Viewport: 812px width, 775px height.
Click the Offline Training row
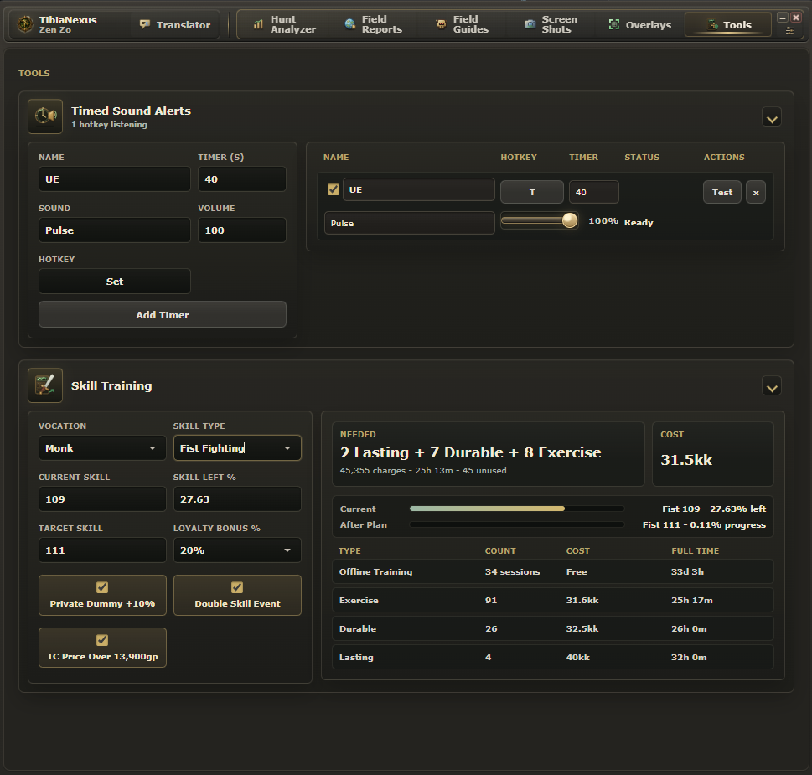point(552,571)
